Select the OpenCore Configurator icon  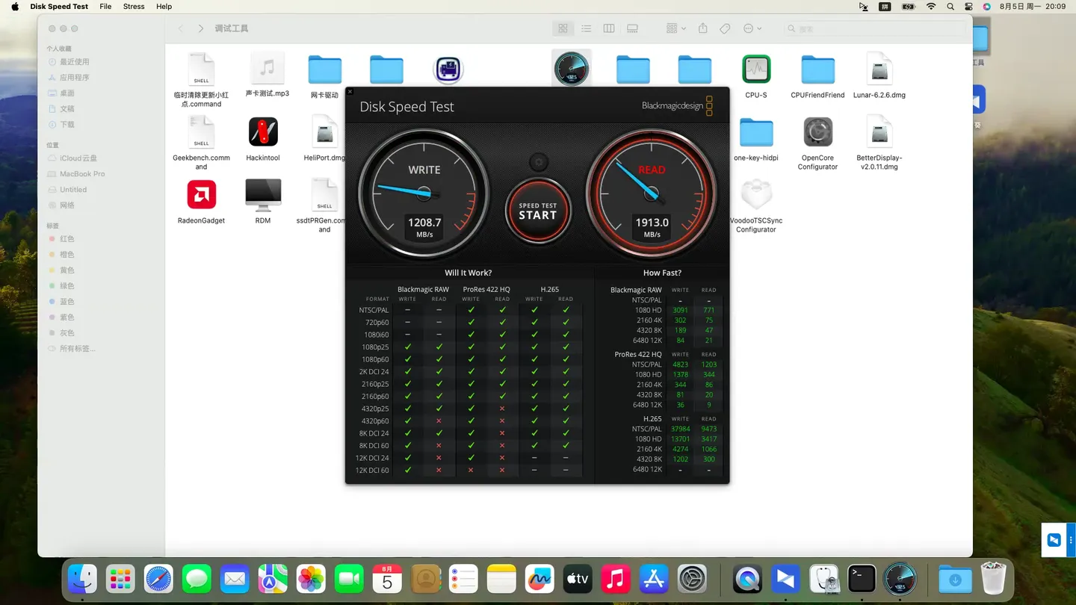817,132
